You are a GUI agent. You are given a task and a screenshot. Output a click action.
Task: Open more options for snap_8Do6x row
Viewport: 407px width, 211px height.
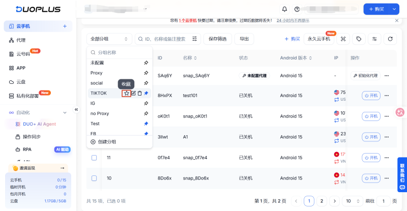click(x=387, y=178)
